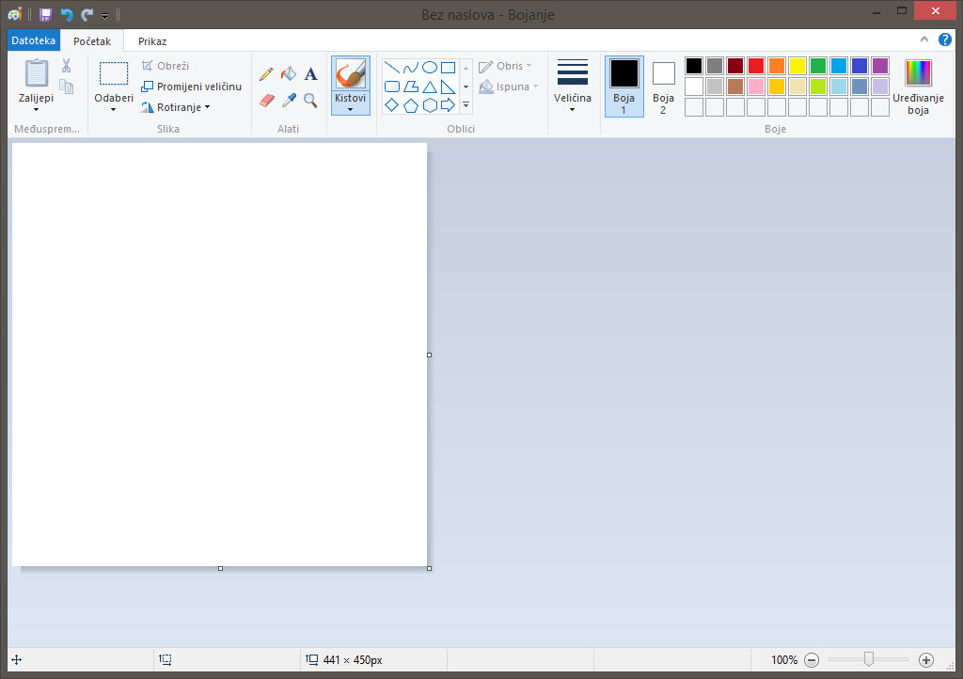Screen dimensions: 963x679
Task: Click Promijeni veličinu resize button
Action: point(191,87)
